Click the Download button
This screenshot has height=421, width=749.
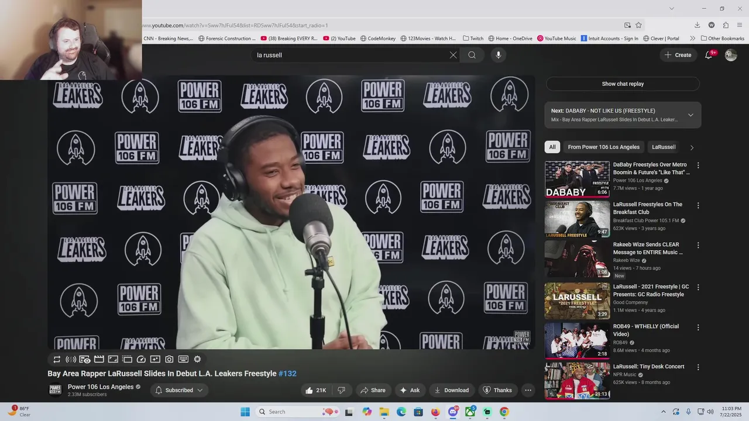(451, 390)
